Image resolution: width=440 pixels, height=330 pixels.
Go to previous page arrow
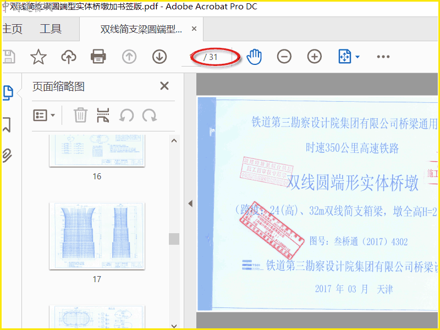tap(129, 57)
